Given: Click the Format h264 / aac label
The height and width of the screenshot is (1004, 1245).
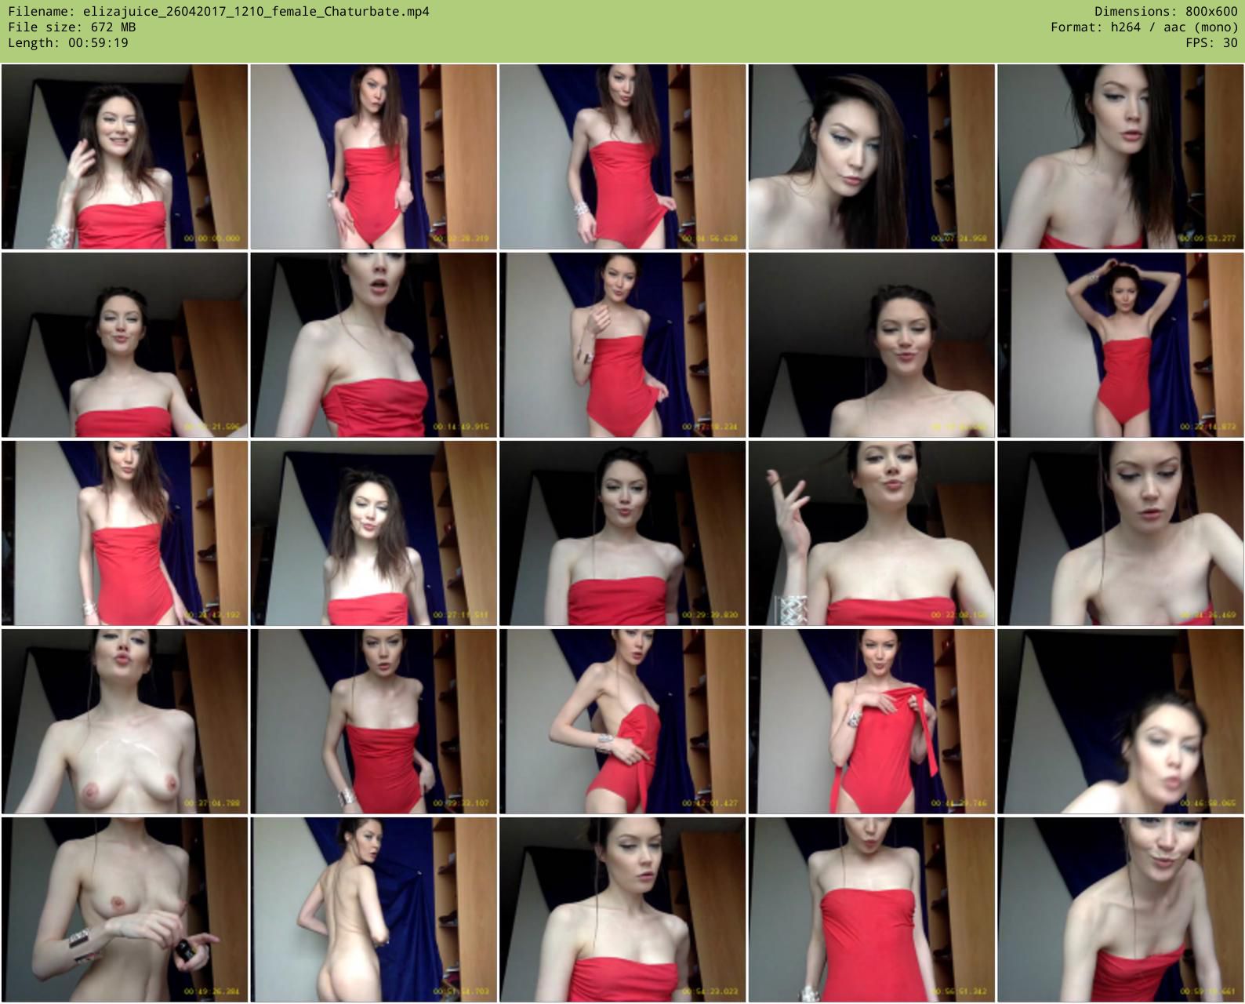Looking at the screenshot, I should (1144, 27).
